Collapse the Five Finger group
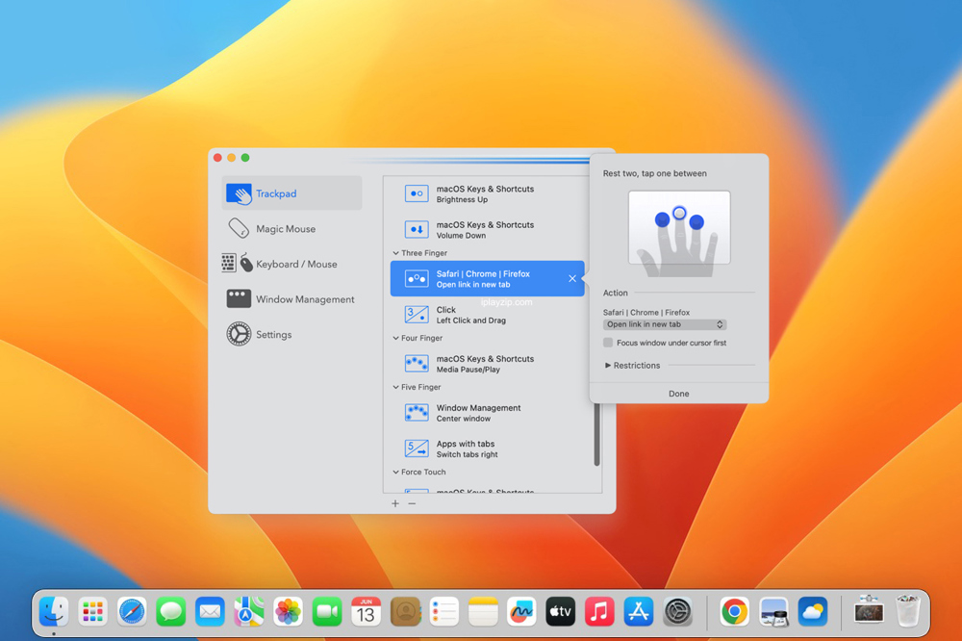This screenshot has height=641, width=962. (x=395, y=387)
